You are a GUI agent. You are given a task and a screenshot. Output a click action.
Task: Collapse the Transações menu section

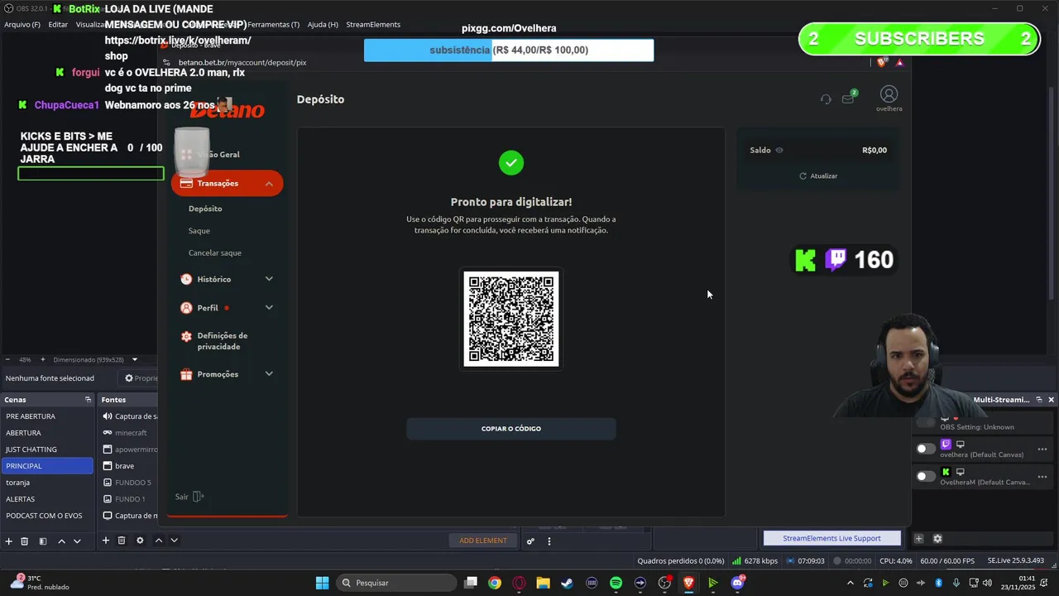coord(269,184)
